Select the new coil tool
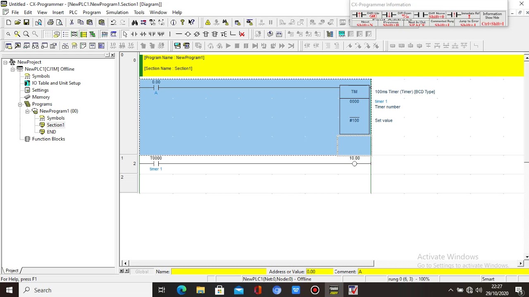529x297 pixels. [x=188, y=34]
